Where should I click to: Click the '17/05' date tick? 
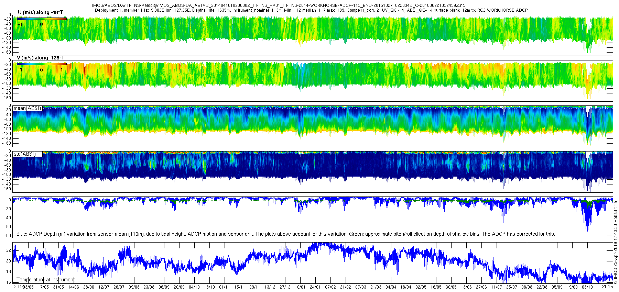pyautogui.click(x=43, y=287)
